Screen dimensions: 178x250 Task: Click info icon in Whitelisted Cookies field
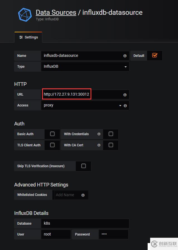pos(83,195)
